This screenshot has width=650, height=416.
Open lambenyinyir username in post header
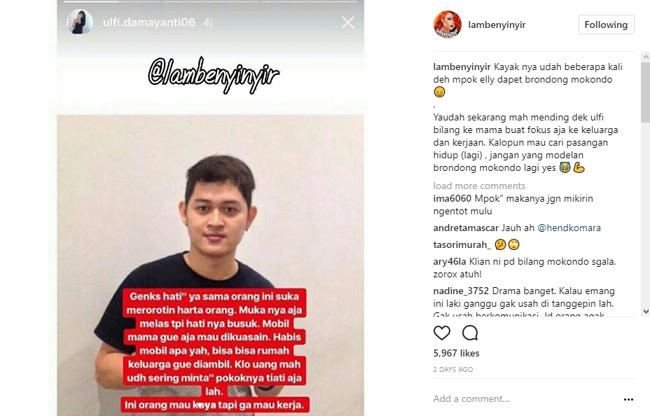coord(497,25)
